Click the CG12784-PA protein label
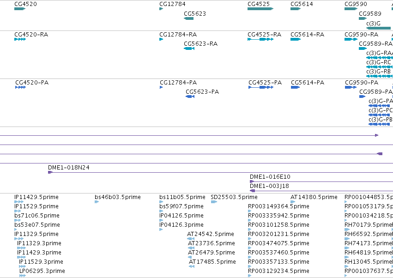Image resolution: width=393 pixels, height=278 pixels. [178, 83]
